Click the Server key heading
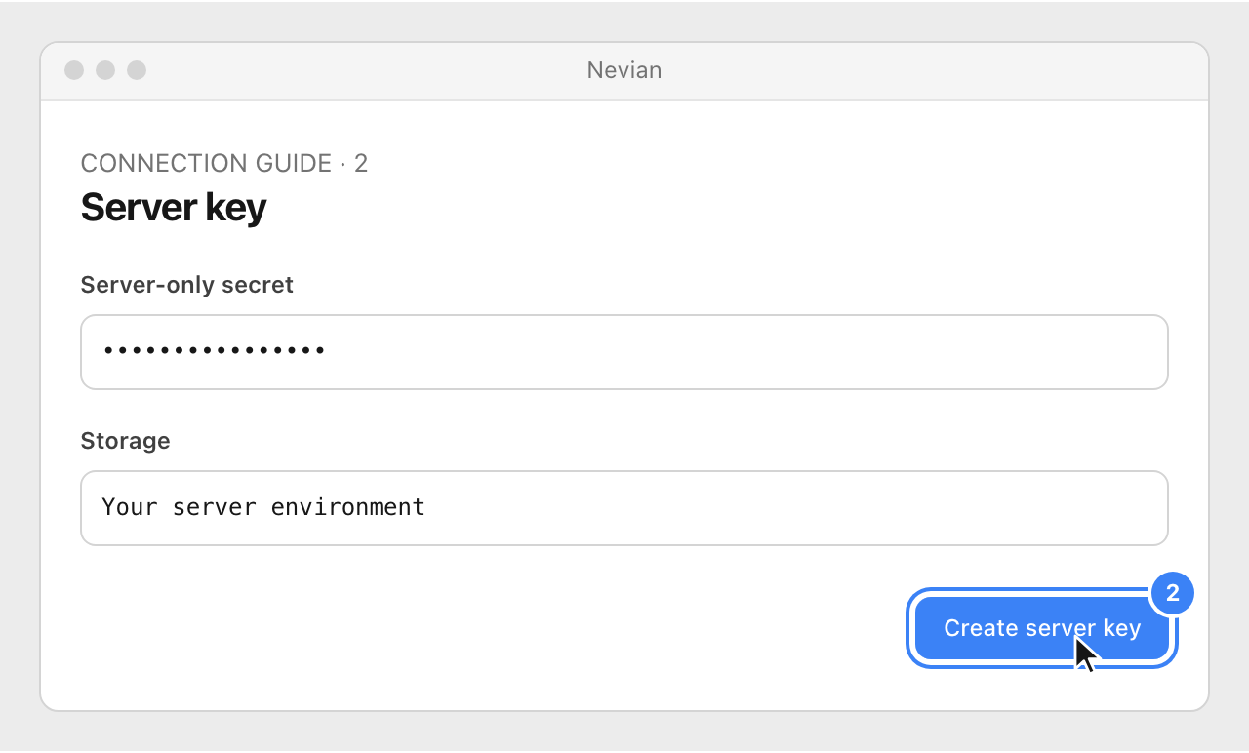This screenshot has height=753, width=1249. pyautogui.click(x=173, y=207)
